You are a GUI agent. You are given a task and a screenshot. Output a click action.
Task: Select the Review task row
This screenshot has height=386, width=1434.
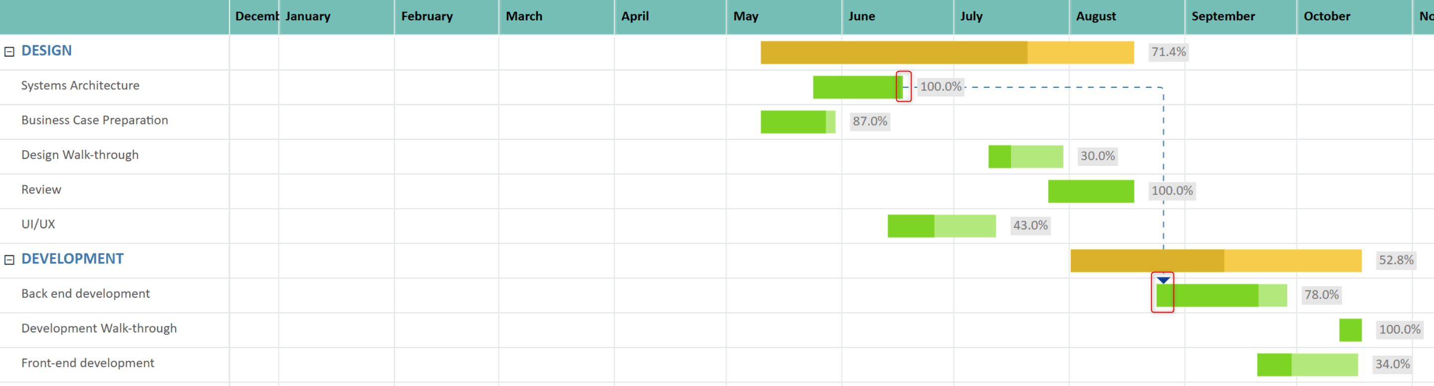pyautogui.click(x=41, y=190)
